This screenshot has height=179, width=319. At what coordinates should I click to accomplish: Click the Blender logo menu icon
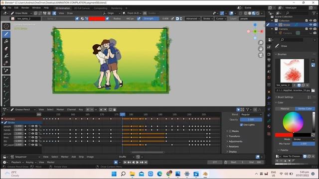click(4, 8)
